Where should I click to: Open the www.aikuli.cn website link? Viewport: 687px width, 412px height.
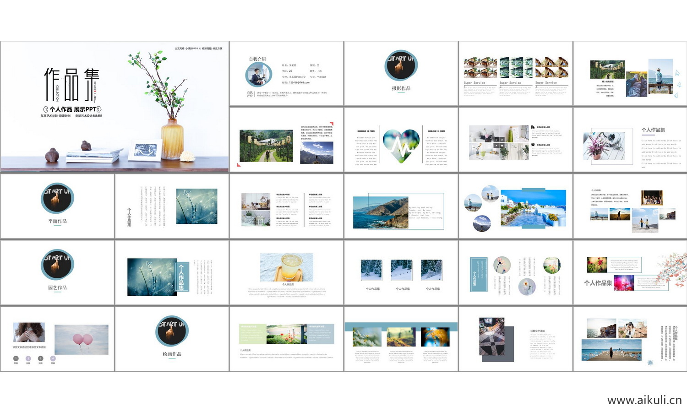pyautogui.click(x=644, y=400)
